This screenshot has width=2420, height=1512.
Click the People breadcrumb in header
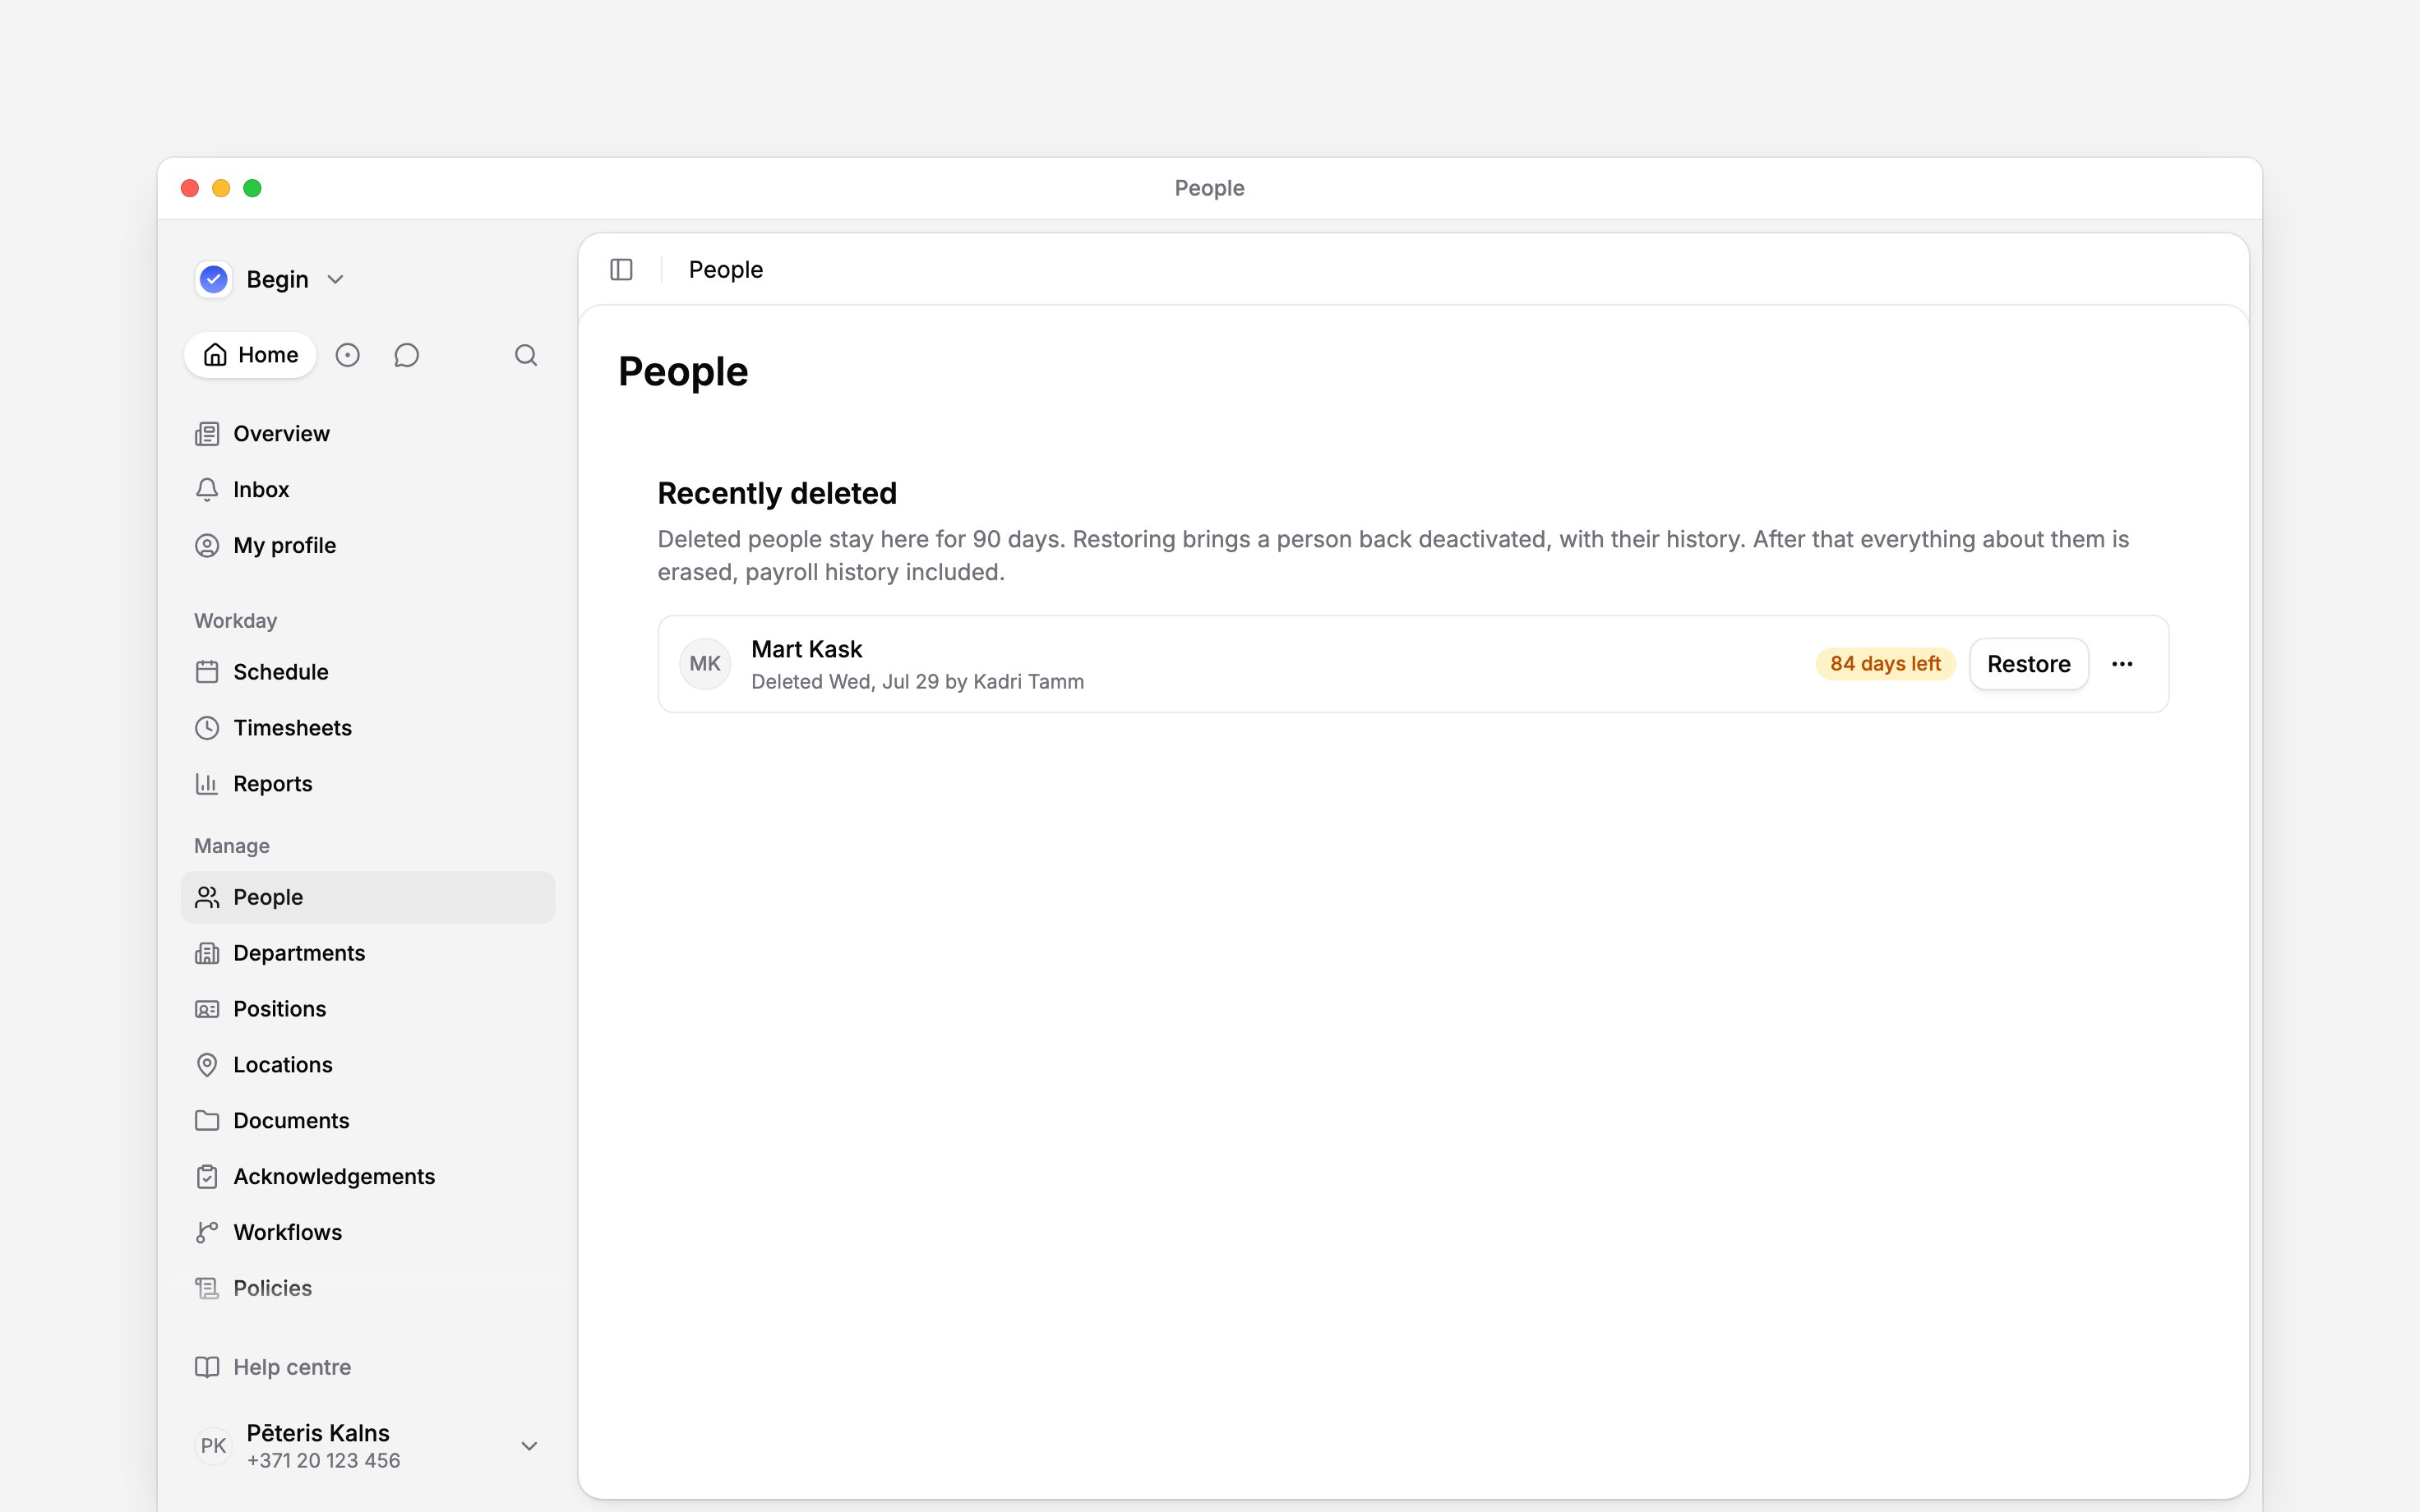coord(725,270)
